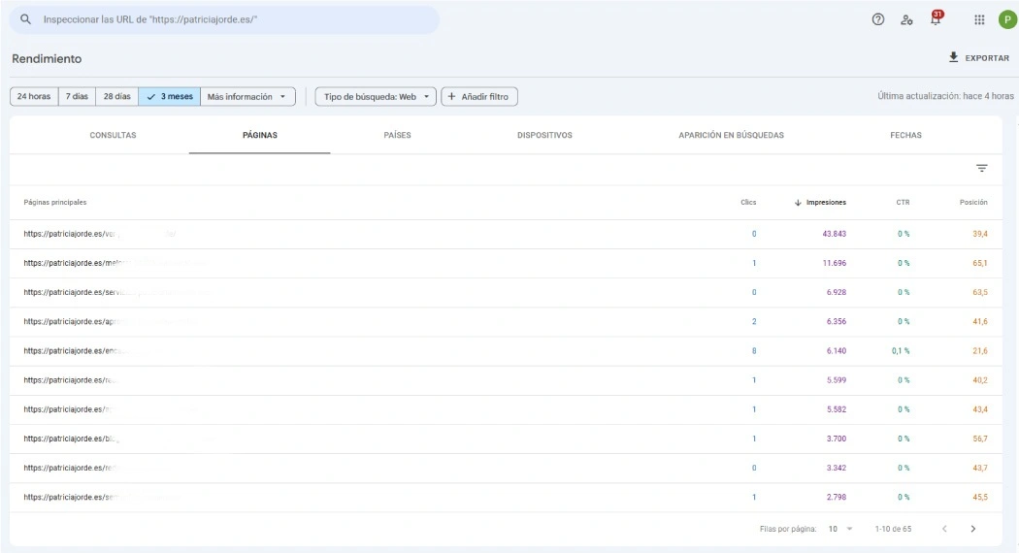Image resolution: width=1019 pixels, height=553 pixels.
Task: Sort by the Posición column header
Action: tap(973, 202)
